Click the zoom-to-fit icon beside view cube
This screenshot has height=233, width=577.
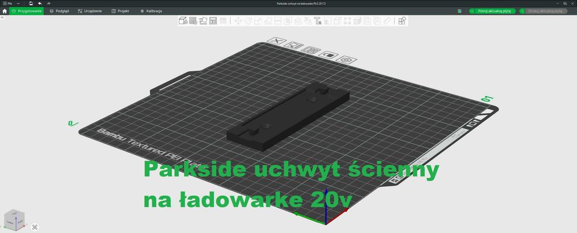[x=35, y=227]
